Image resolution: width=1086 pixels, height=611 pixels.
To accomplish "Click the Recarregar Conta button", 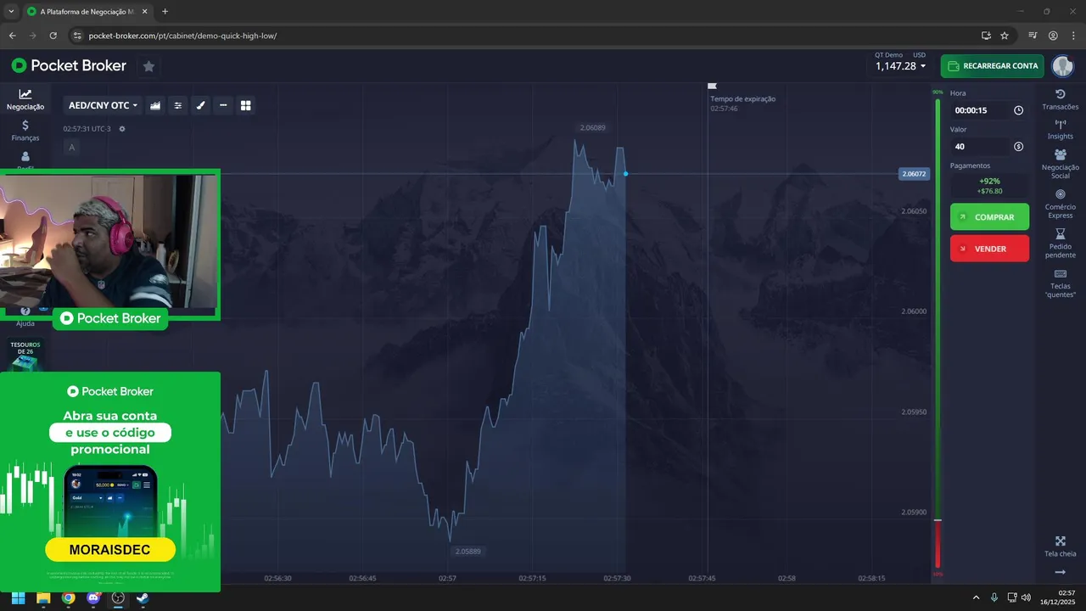I will (992, 65).
